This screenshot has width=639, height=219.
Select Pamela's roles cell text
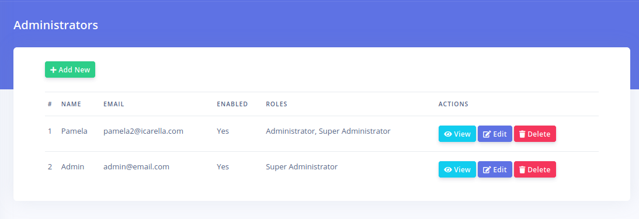pyautogui.click(x=328, y=131)
